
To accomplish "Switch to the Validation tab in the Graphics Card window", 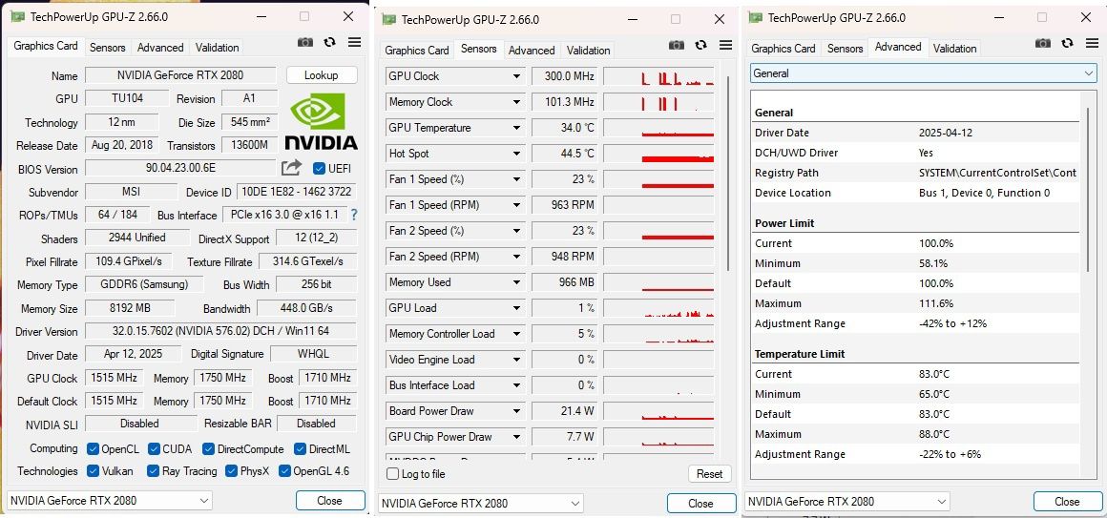I will [217, 48].
